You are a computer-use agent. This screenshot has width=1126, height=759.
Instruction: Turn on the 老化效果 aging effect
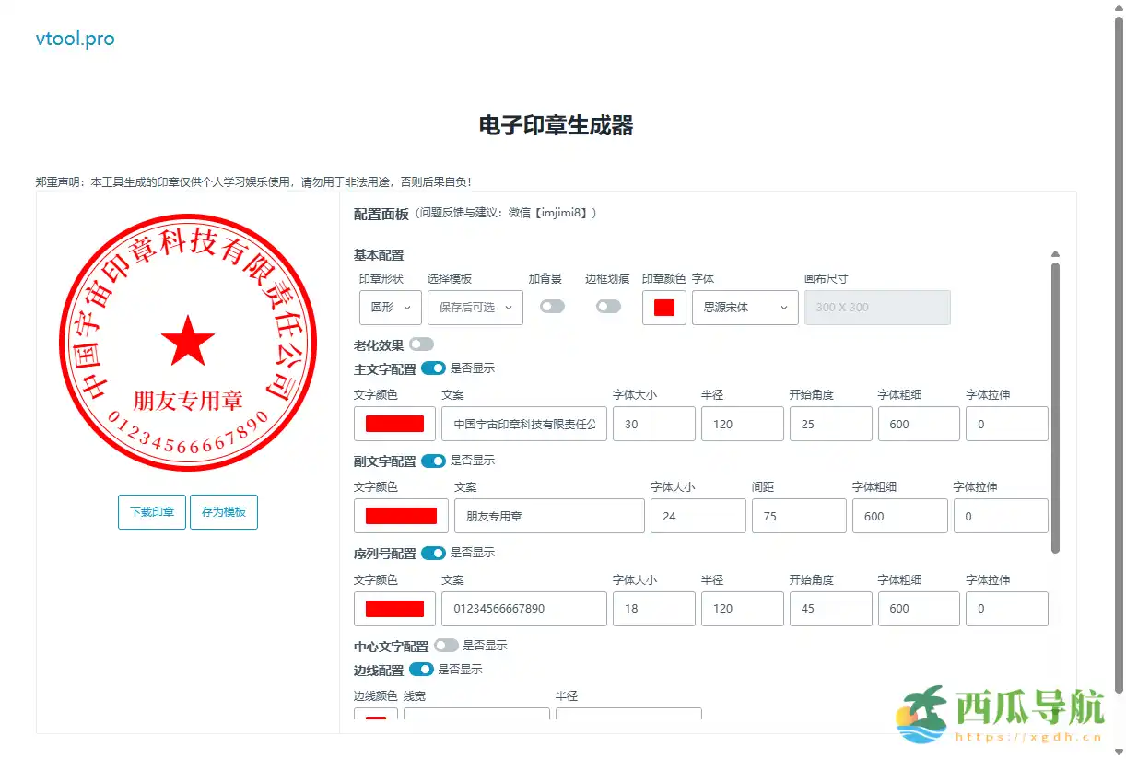(421, 344)
